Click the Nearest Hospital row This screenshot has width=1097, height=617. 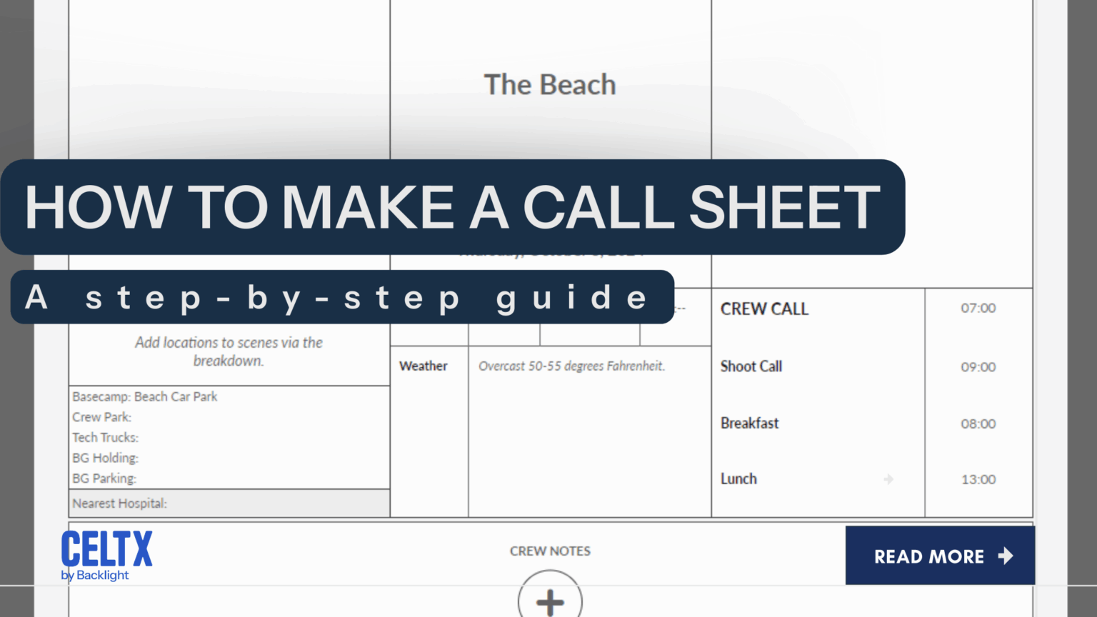(119, 503)
